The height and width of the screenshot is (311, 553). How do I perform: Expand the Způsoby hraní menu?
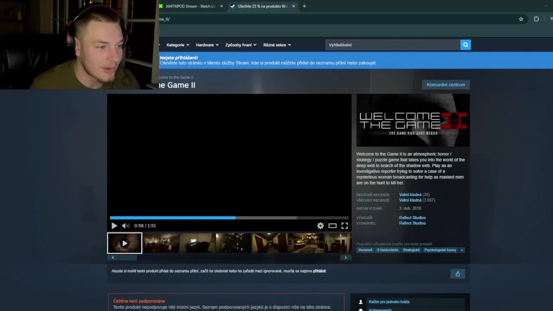(x=241, y=45)
